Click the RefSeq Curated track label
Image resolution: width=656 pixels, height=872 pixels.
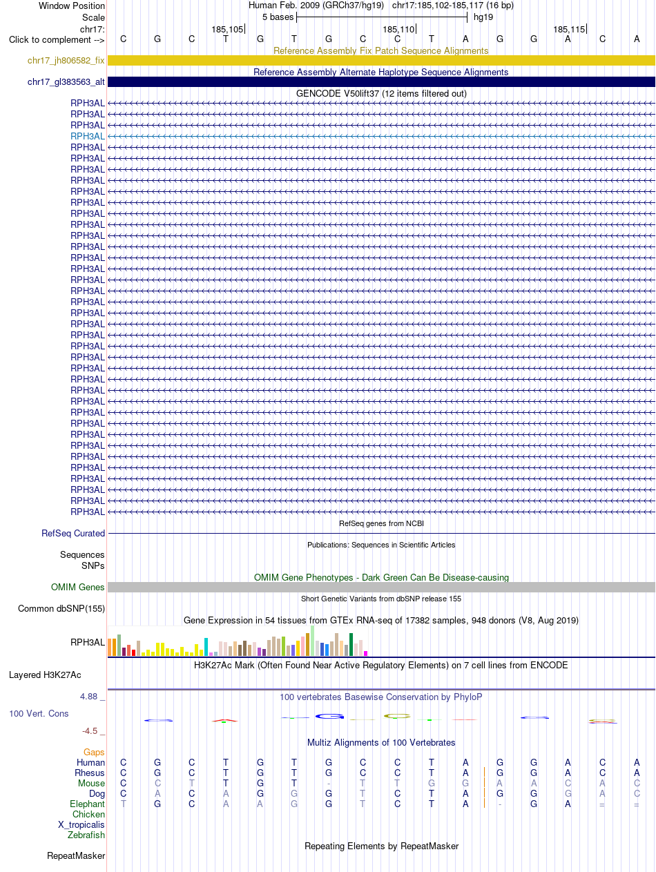(73, 534)
